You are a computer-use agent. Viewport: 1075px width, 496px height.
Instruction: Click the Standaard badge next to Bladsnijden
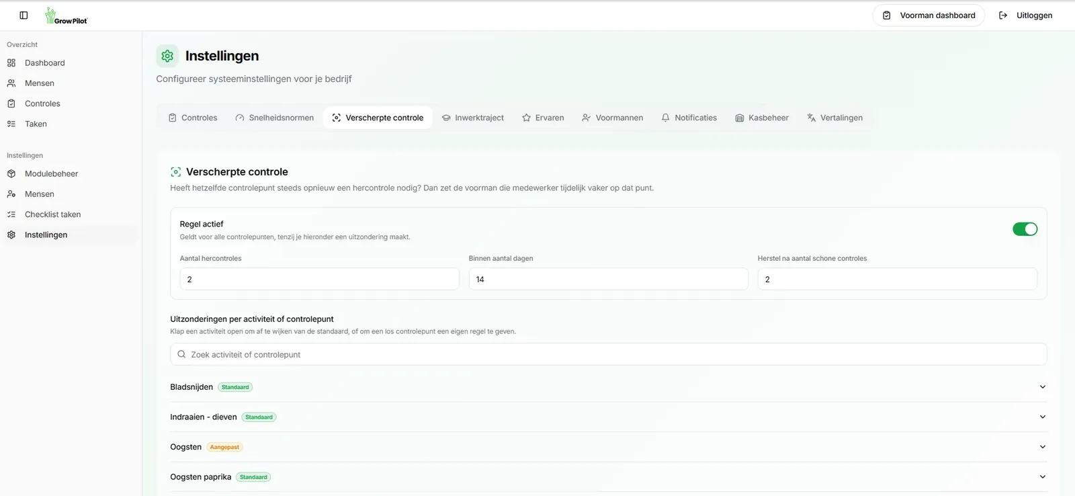pos(235,387)
